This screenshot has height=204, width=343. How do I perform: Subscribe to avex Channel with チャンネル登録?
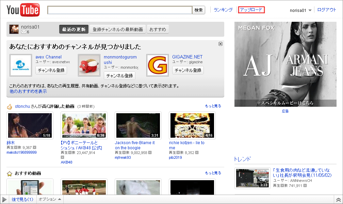coord(51,70)
